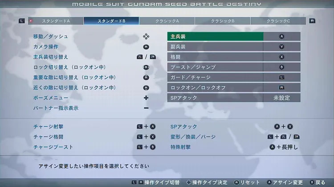Switch to the クラシックB tab
334x187 pixels.
[x=222, y=21]
